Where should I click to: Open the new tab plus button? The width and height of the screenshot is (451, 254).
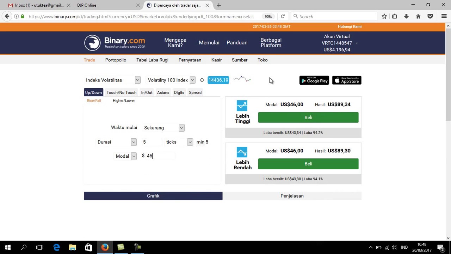[x=219, y=5]
